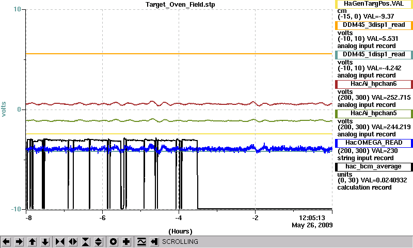Click the VAL=-9.37 readout text
The height and width of the screenshot is (248, 413).
point(378,17)
